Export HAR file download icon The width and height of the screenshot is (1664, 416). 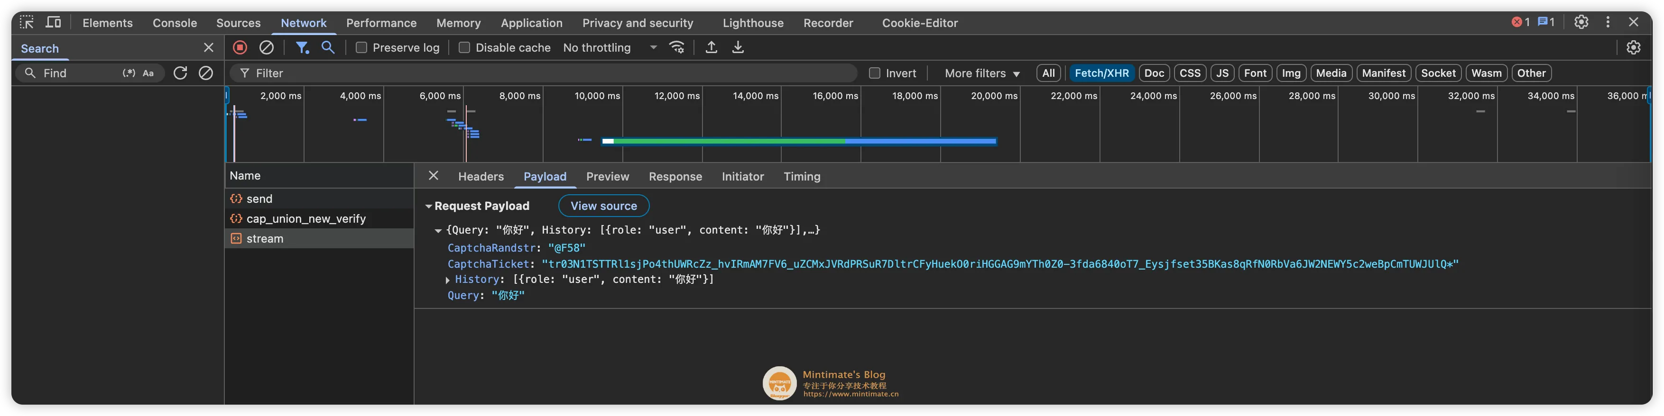click(x=738, y=47)
